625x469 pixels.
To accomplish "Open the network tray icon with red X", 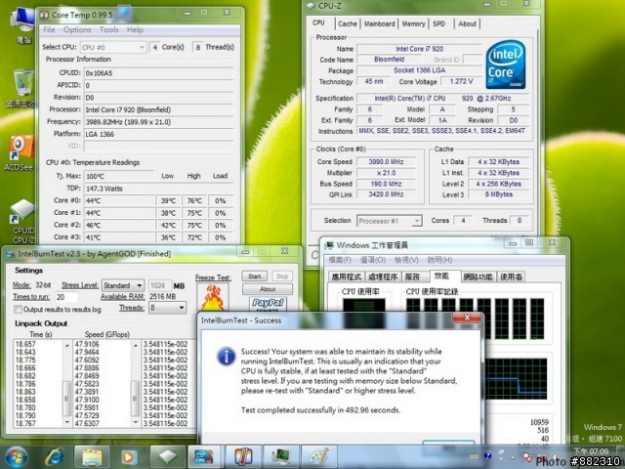I will [526, 457].
